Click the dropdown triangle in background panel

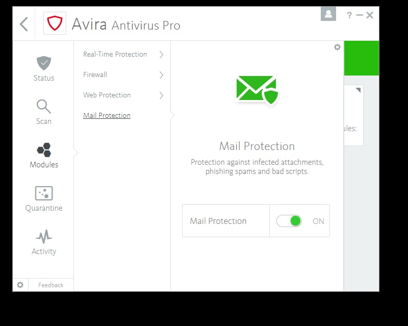[358, 90]
